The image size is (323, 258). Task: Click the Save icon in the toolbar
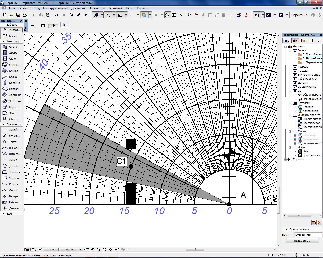point(18,15)
